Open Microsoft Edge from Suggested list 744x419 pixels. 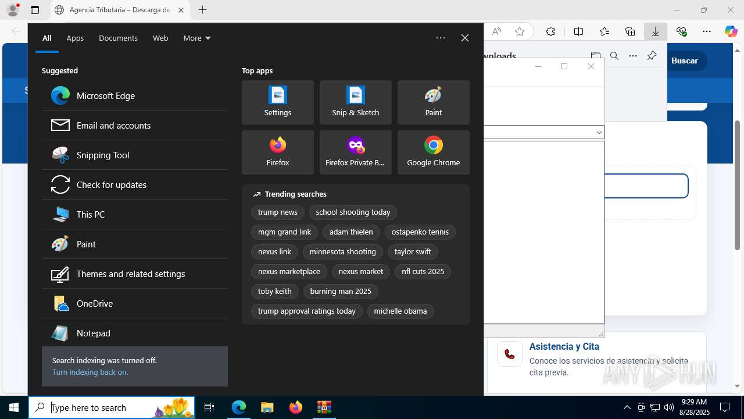click(135, 95)
